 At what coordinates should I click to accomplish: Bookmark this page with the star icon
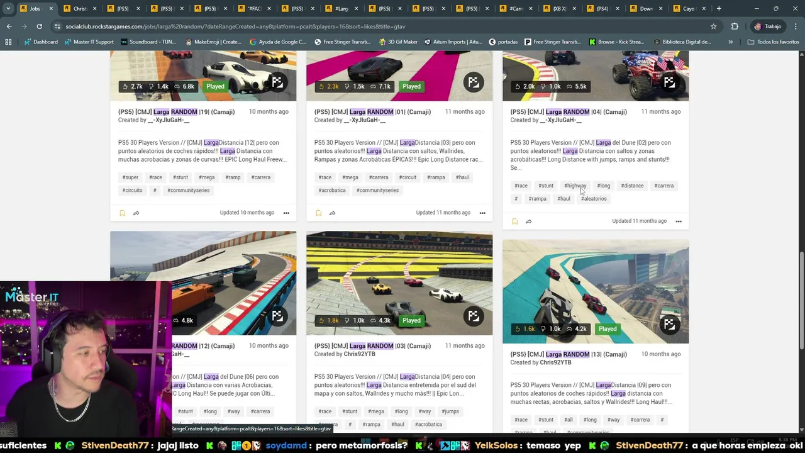[x=713, y=26]
